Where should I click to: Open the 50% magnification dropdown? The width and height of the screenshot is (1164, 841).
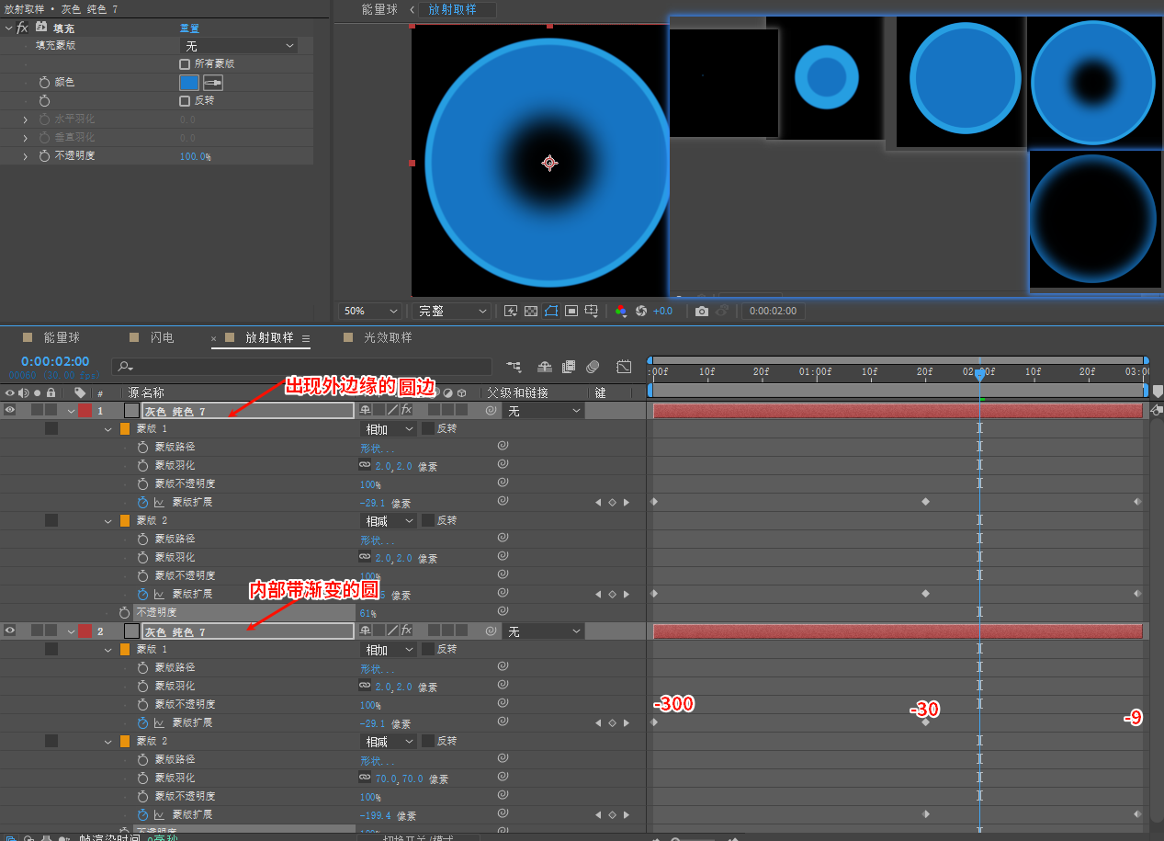[x=370, y=312]
